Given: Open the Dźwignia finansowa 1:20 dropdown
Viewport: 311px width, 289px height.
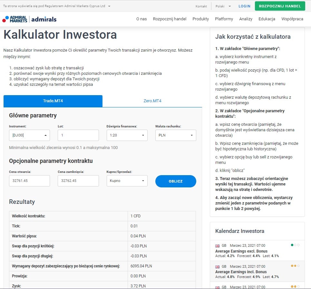Looking at the screenshot, I should click(127, 135).
